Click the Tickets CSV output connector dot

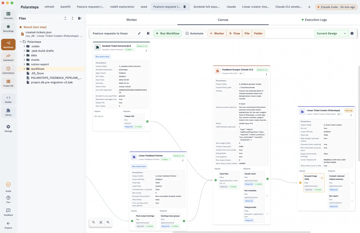pos(147,122)
